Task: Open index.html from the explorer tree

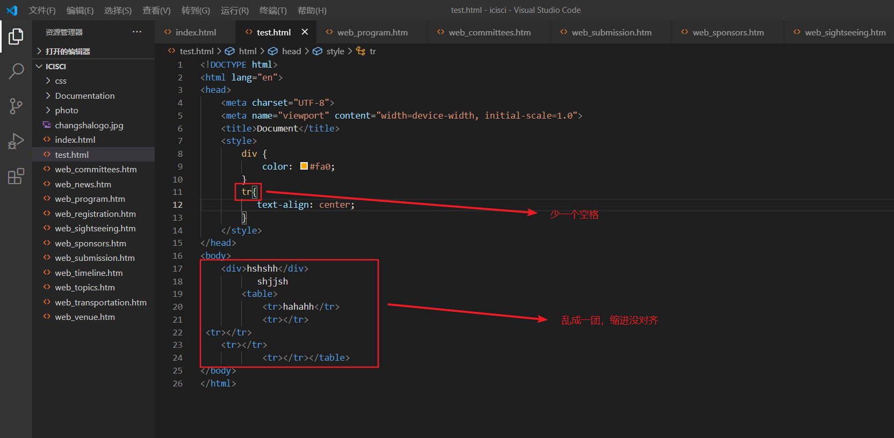Action: pyautogui.click(x=93, y=140)
